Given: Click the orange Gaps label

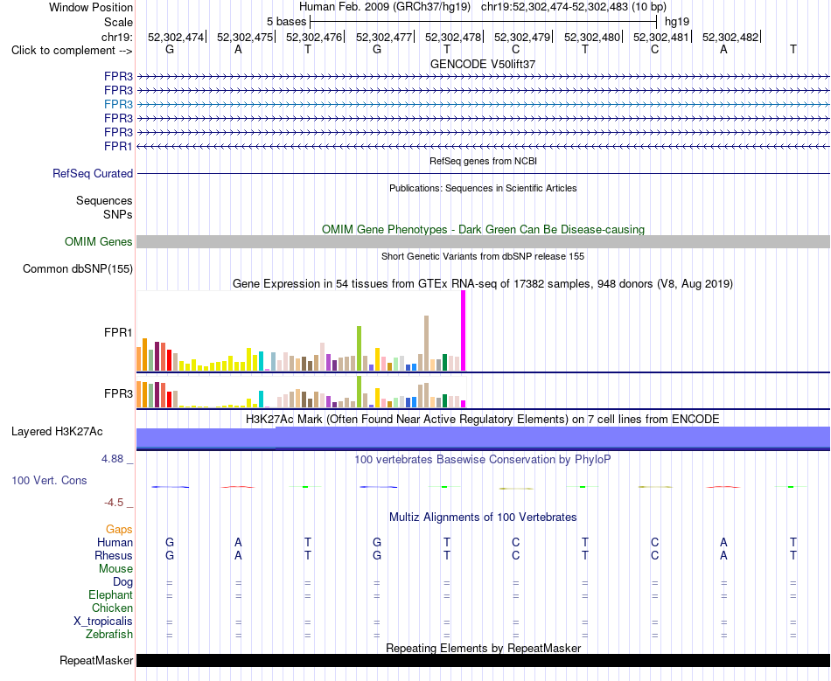Looking at the screenshot, I should 119,530.
